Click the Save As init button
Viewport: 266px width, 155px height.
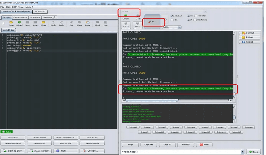(x=92, y=138)
